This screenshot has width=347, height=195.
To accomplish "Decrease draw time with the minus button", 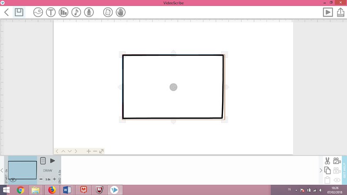I will pos(41,179).
